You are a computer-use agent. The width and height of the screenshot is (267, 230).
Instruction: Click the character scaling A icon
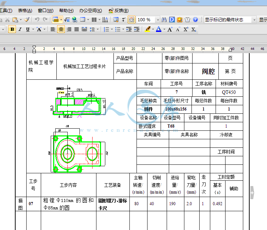[39, 29]
